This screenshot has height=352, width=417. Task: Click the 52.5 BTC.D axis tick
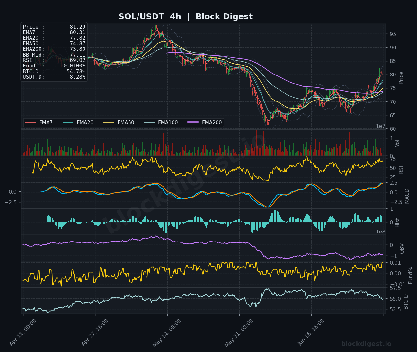tap(395, 309)
